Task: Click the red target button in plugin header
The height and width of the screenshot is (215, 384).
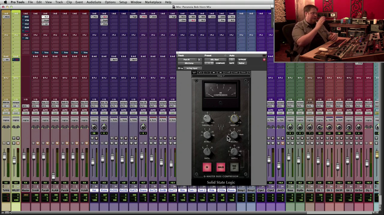Action: 264,60
